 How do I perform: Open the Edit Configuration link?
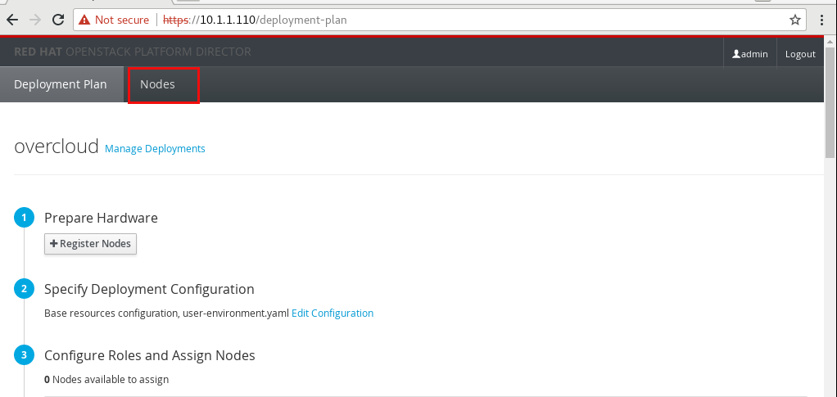point(332,314)
